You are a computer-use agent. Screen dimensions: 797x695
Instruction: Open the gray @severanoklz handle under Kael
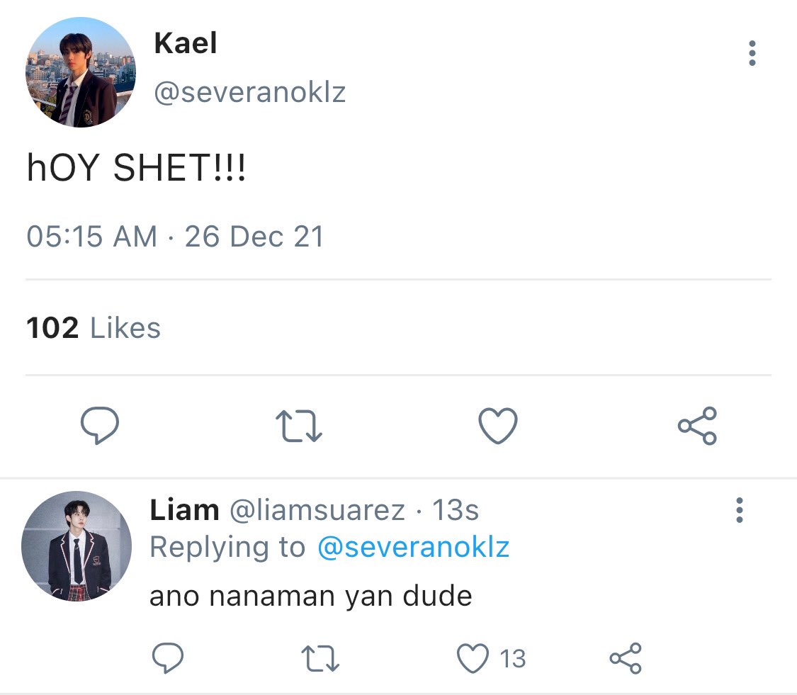pos(250,93)
